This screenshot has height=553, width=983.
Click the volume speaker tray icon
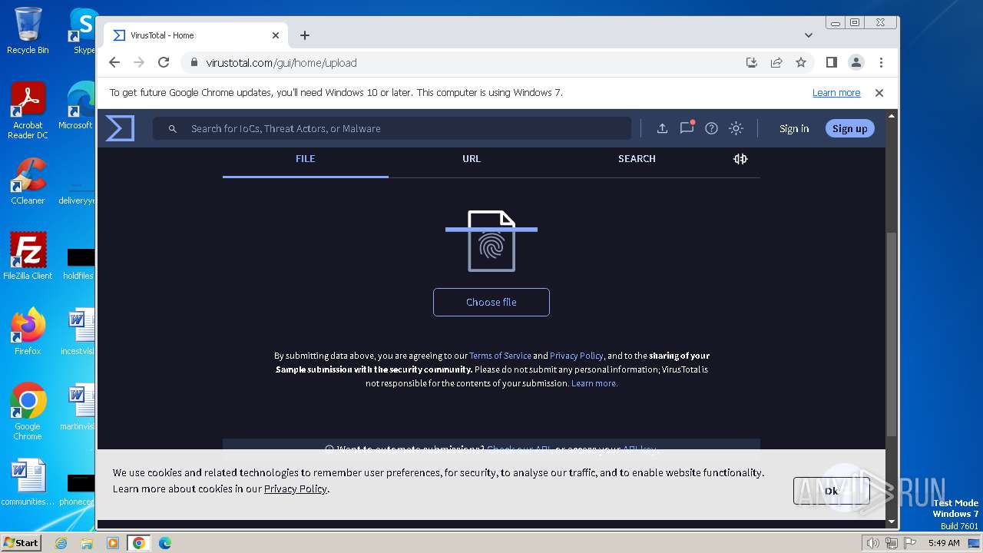pyautogui.click(x=872, y=543)
